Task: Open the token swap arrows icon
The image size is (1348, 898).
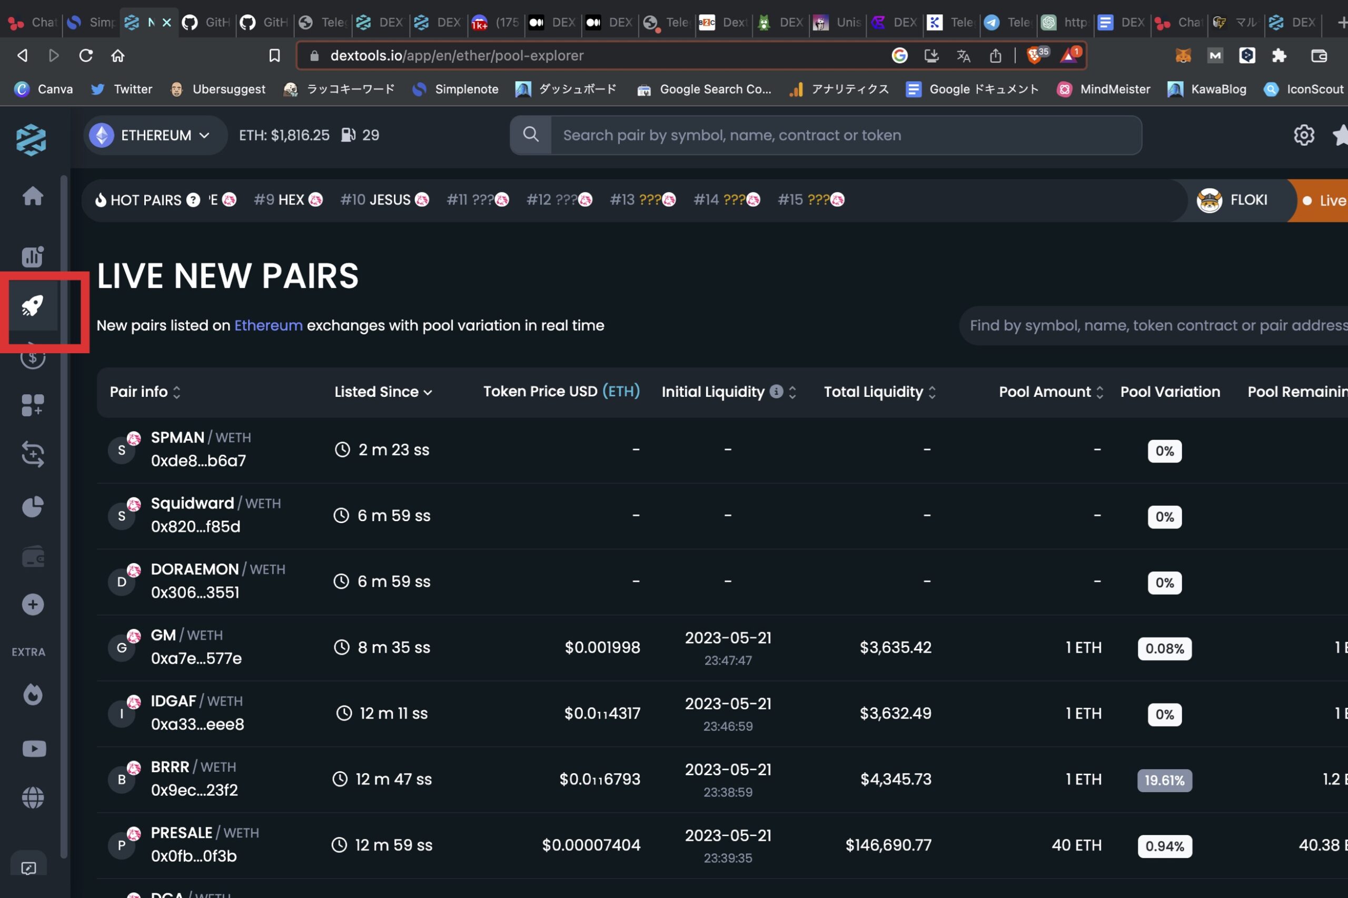Action: tap(33, 454)
